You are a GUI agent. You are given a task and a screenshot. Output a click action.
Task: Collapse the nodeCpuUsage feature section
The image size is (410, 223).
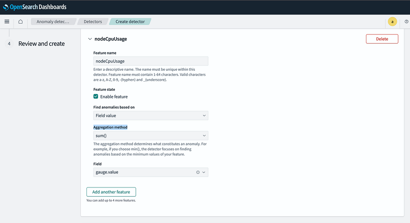90,39
